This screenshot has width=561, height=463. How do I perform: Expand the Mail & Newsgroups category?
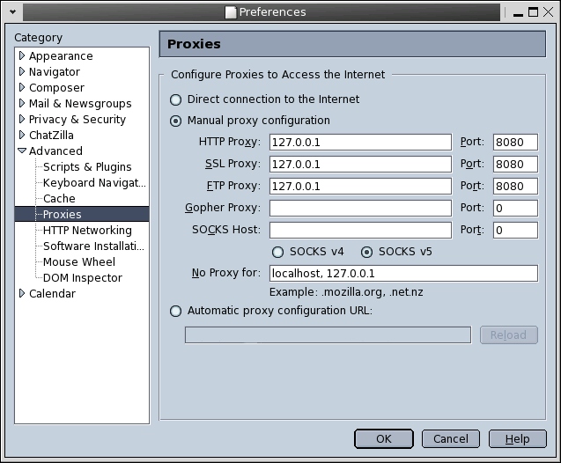pyautogui.click(x=22, y=103)
